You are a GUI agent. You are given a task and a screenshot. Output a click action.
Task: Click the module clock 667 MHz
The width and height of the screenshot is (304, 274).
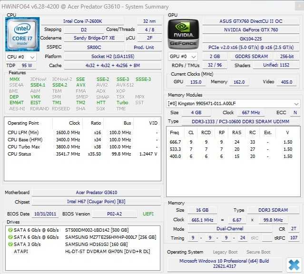coord(251,113)
